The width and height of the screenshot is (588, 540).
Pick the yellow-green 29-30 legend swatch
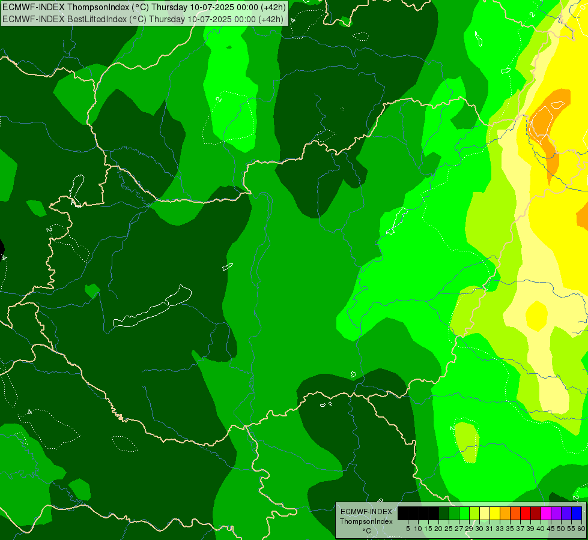pos(474,514)
